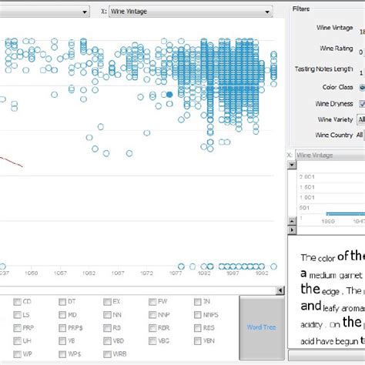Enable the NNP checkbox
365x365 pixels.
tap(152, 315)
